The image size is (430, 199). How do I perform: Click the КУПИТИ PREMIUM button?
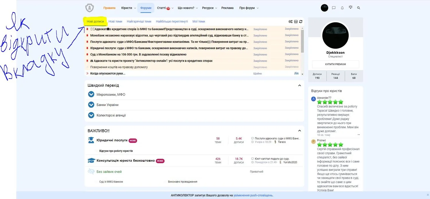(x=335, y=64)
